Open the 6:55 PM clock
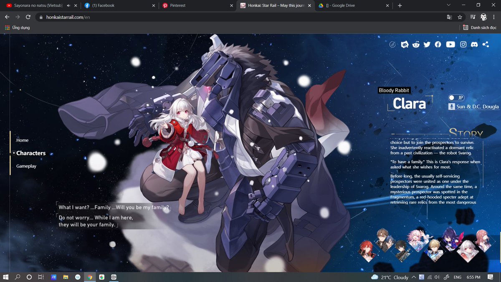 (x=474, y=277)
